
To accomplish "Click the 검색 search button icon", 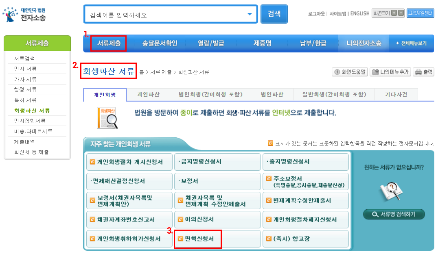I will [274, 13].
